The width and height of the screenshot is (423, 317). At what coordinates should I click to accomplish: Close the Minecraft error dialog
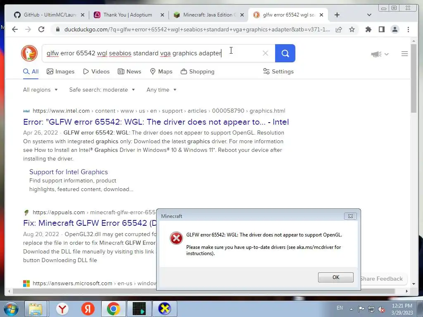[x=350, y=216]
